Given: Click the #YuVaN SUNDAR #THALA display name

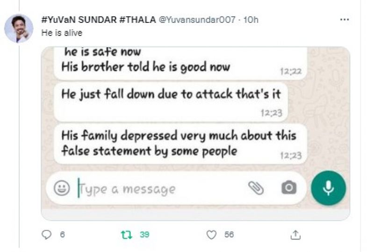Looking at the screenshot, I should pos(99,20).
